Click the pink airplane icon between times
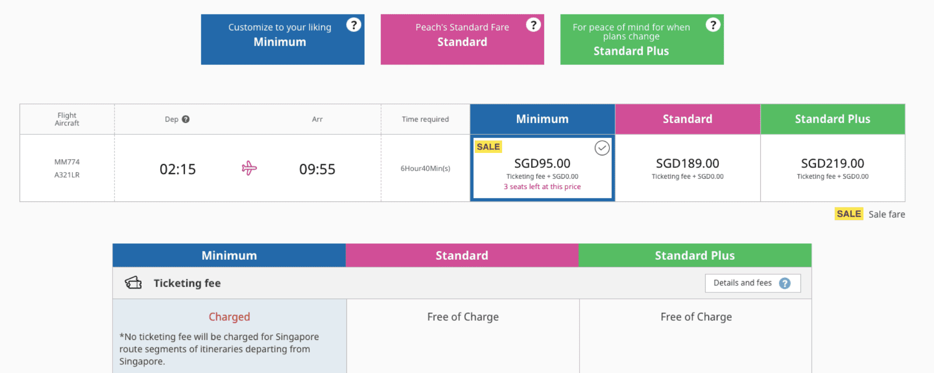934x373 pixels. [249, 168]
